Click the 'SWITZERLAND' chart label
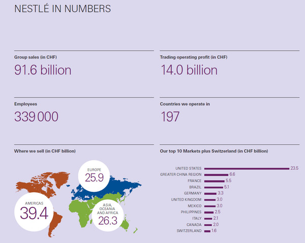305x243 pixels. click(189, 231)
